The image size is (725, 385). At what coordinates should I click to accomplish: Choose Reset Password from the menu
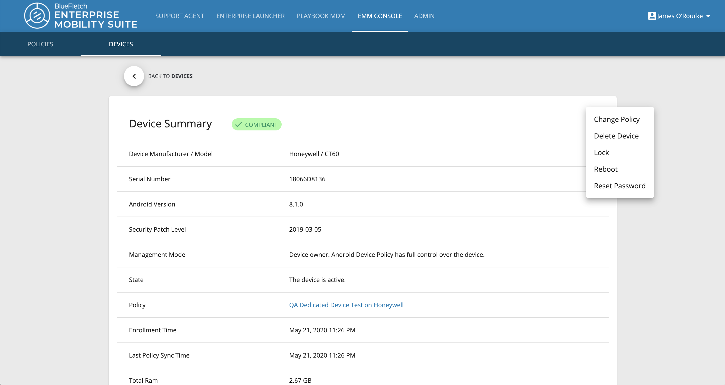click(619, 186)
